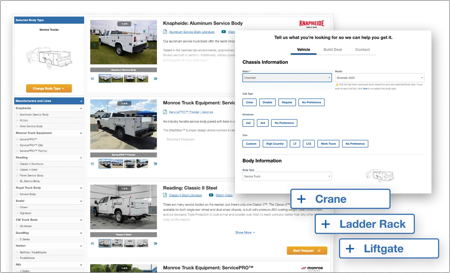This screenshot has width=450, height=273.
Task: Select the last thumbnail in Monroe ServicePRO Premier gallery
Action: tap(142, 164)
